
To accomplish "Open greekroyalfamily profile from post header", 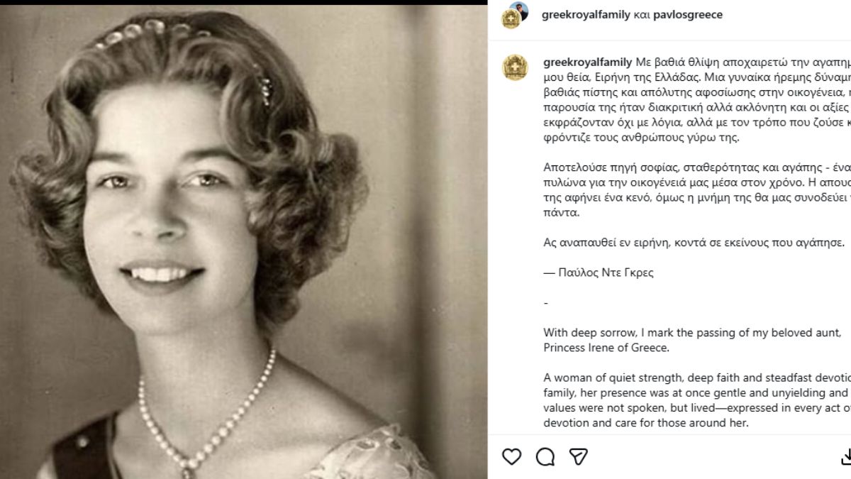I will (x=586, y=15).
